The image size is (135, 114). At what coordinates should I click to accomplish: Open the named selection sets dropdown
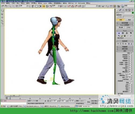(x=91, y=6)
